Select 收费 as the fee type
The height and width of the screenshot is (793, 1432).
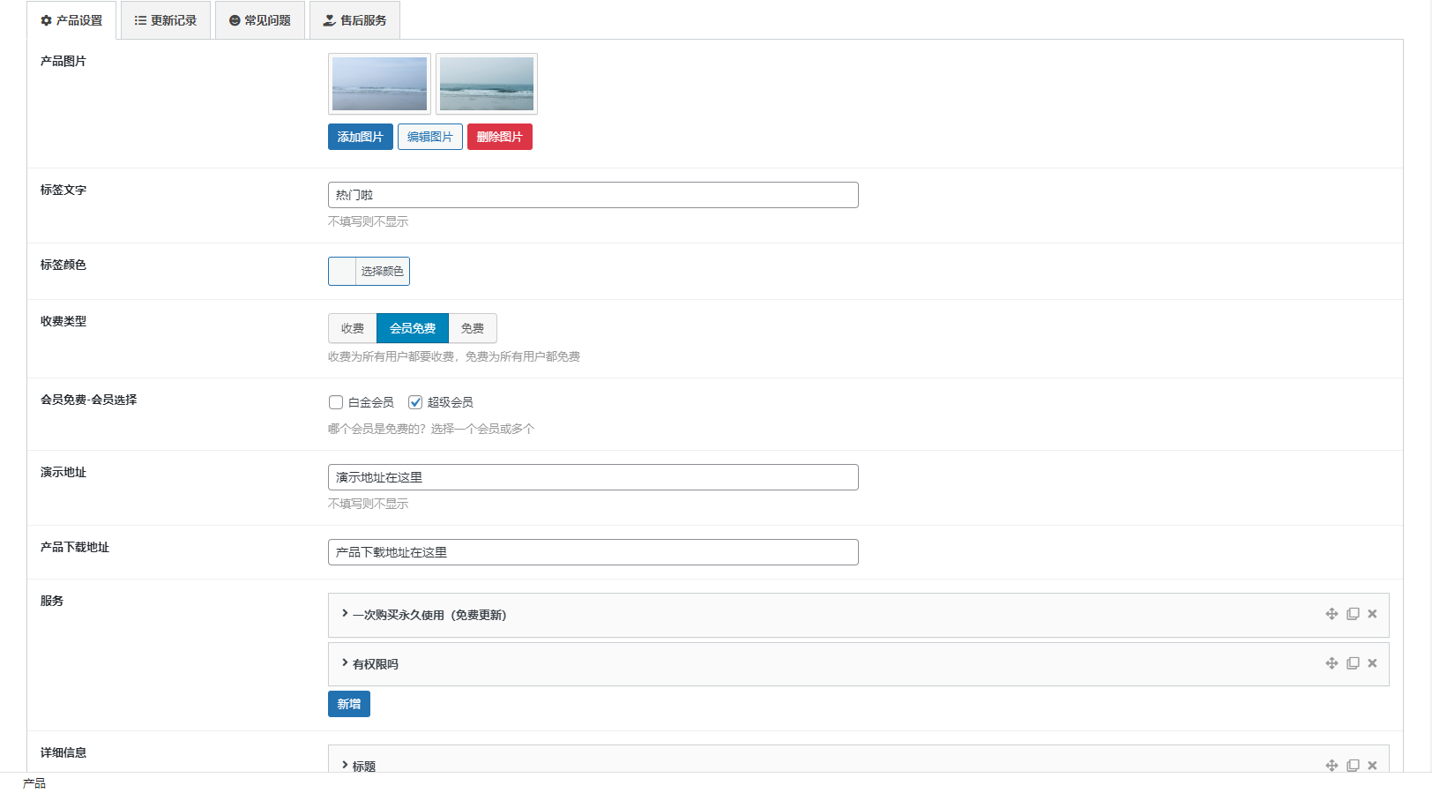(x=353, y=328)
